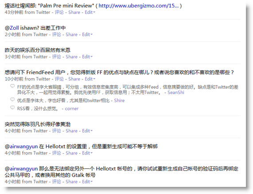Click the comment bubble icon beside corner's RSS comment
The width and height of the screenshot is (253, 194).
(x=12, y=107)
